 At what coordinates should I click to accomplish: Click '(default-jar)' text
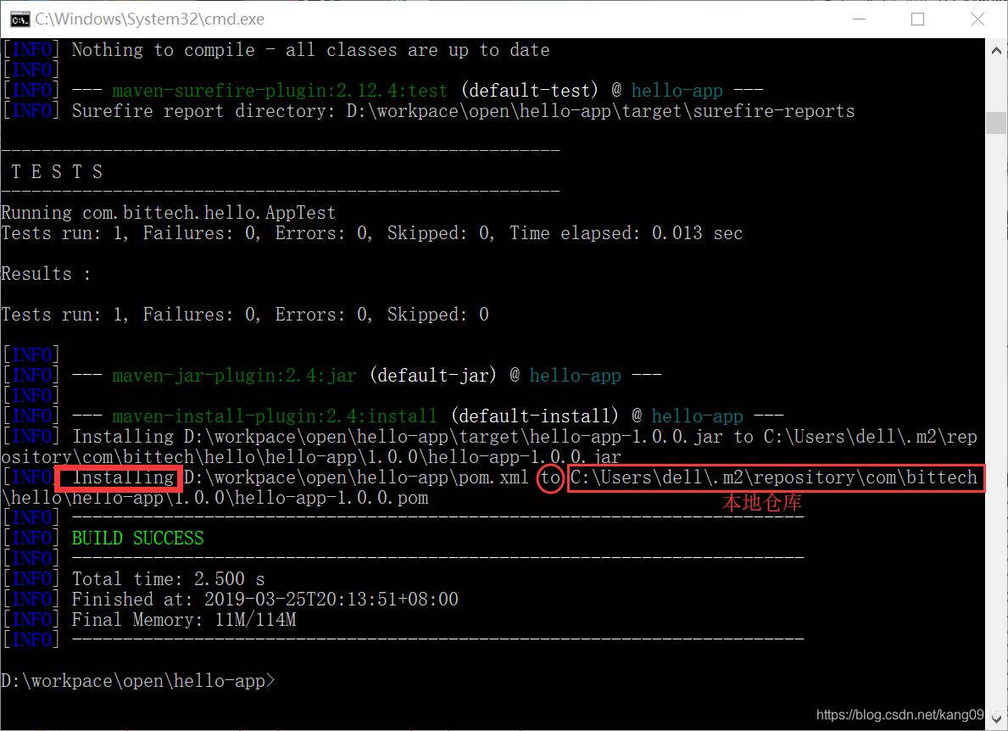point(432,375)
